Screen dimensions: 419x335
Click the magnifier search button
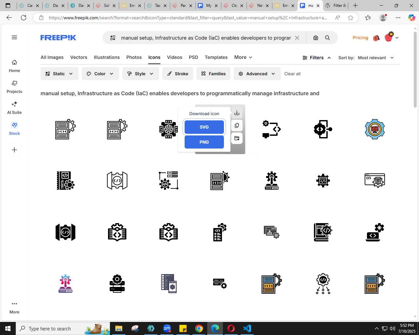coord(327,38)
